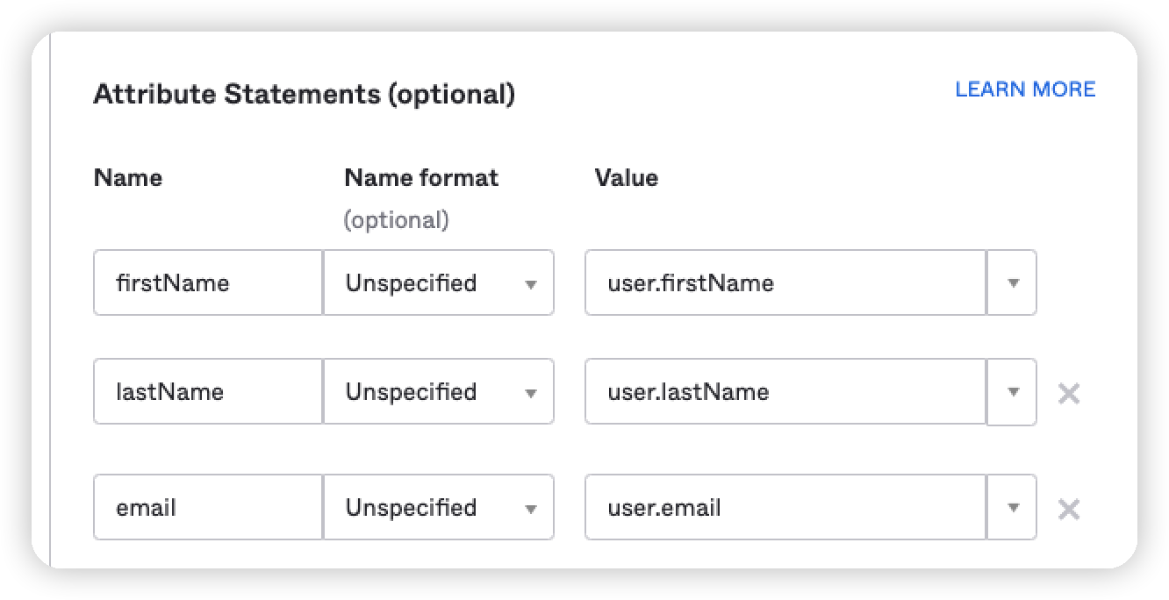Screen dimensions: 1169x600
Task: Expand value options arrow for user.lastName
Action: [1013, 392]
